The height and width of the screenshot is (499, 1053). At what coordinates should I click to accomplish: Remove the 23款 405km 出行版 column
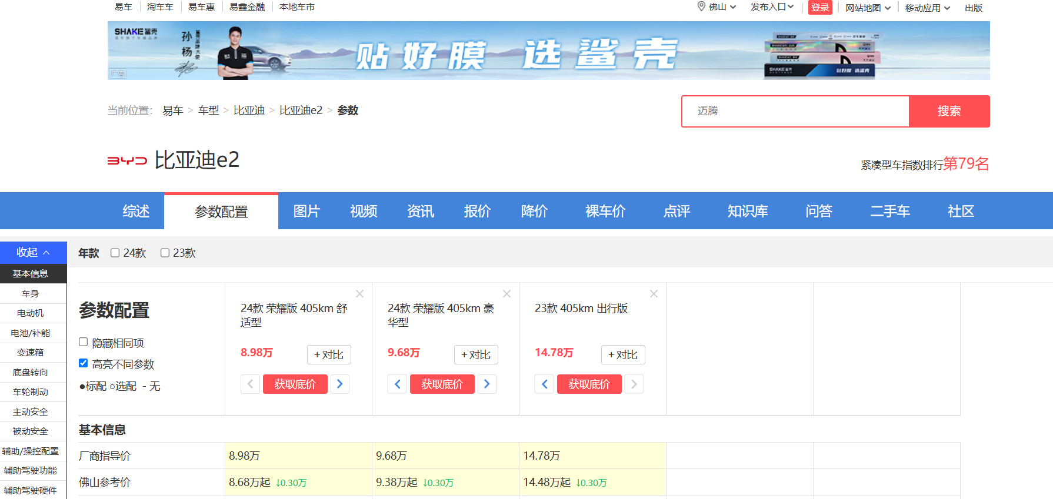click(x=654, y=293)
